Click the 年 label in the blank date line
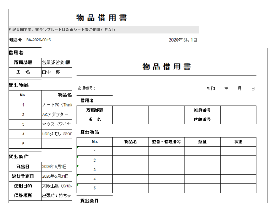The image size is (276, 203). [226, 89]
